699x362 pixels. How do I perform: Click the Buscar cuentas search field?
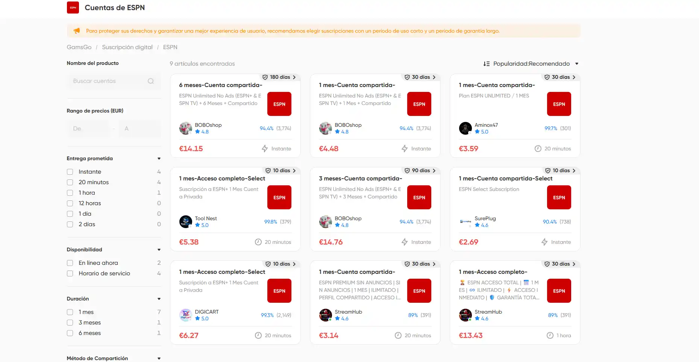coord(114,81)
